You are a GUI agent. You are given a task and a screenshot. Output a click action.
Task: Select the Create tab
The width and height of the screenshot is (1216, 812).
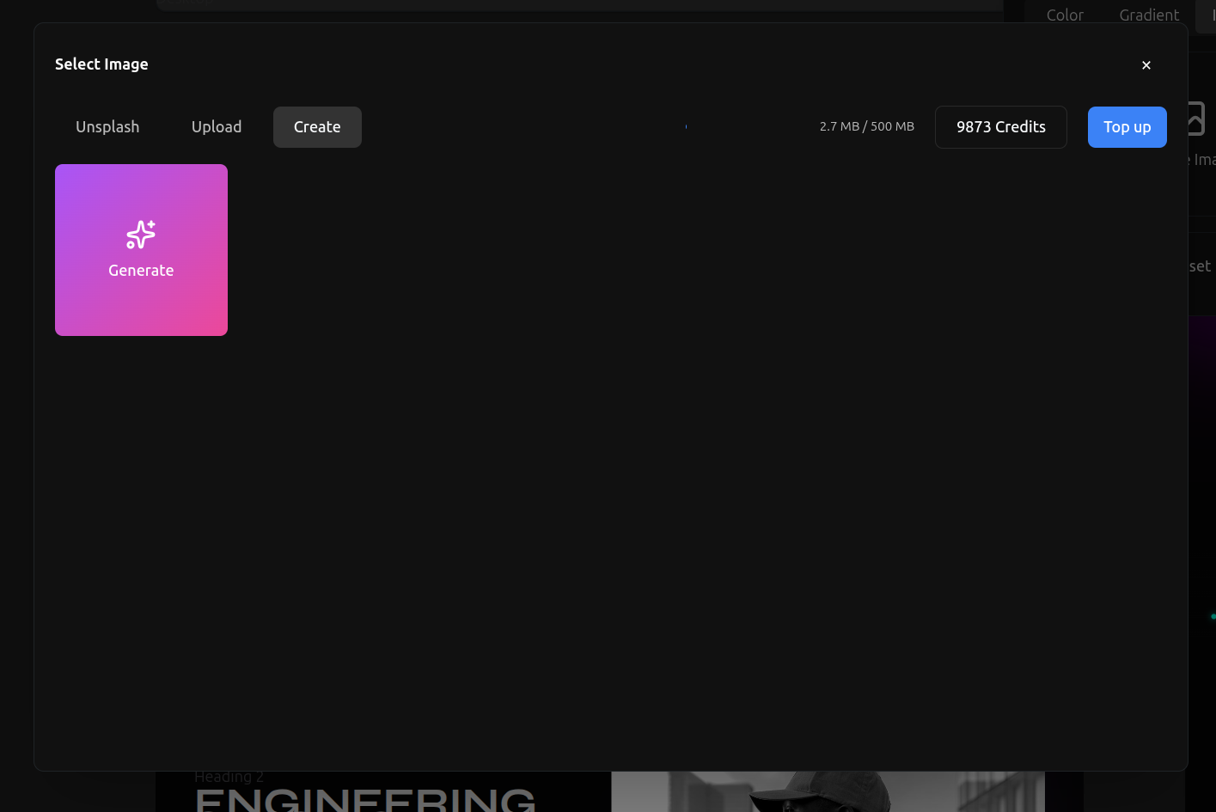click(x=317, y=127)
